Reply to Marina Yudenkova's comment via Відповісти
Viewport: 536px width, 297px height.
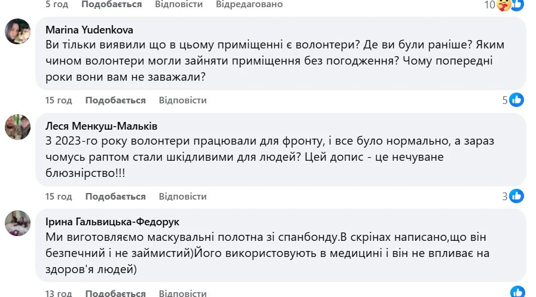tap(182, 100)
